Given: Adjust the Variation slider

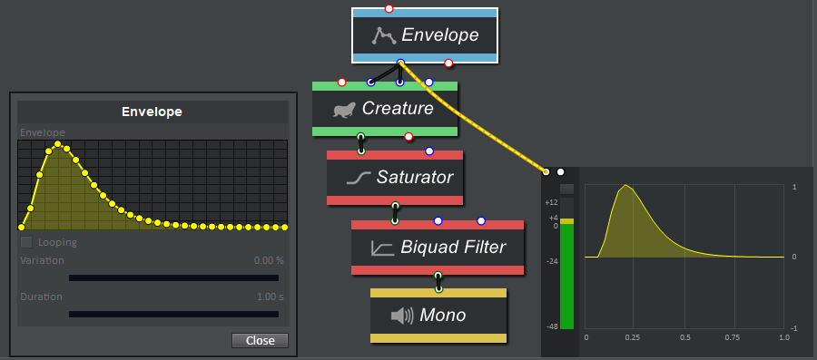Looking at the screenshot, I should 173,277.
